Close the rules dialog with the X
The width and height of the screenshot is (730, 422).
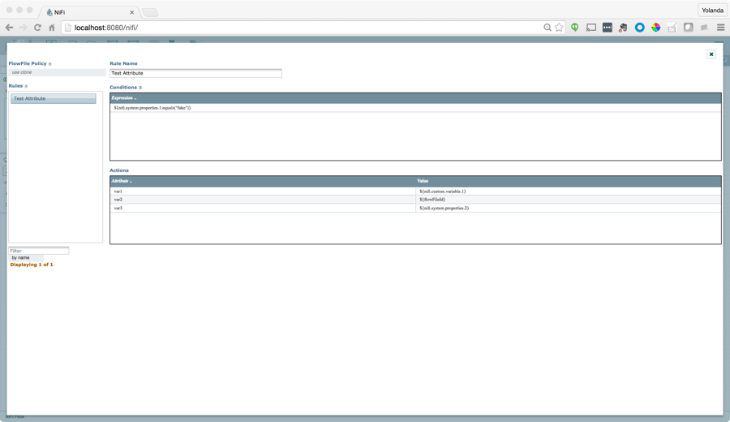(711, 54)
